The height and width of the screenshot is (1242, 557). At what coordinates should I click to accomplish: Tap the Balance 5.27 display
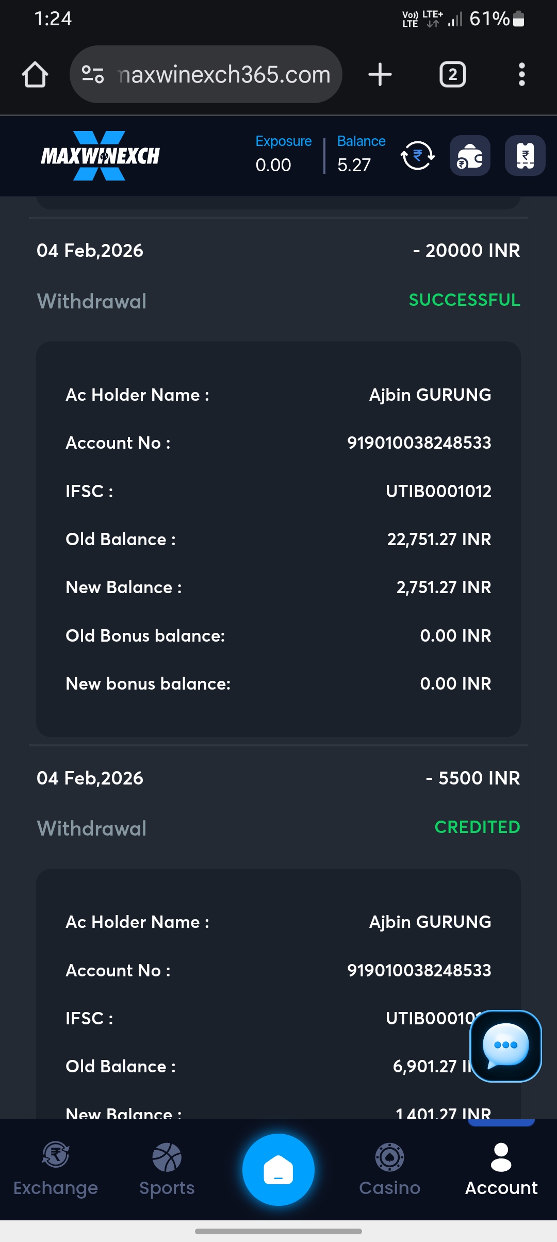pos(361,155)
